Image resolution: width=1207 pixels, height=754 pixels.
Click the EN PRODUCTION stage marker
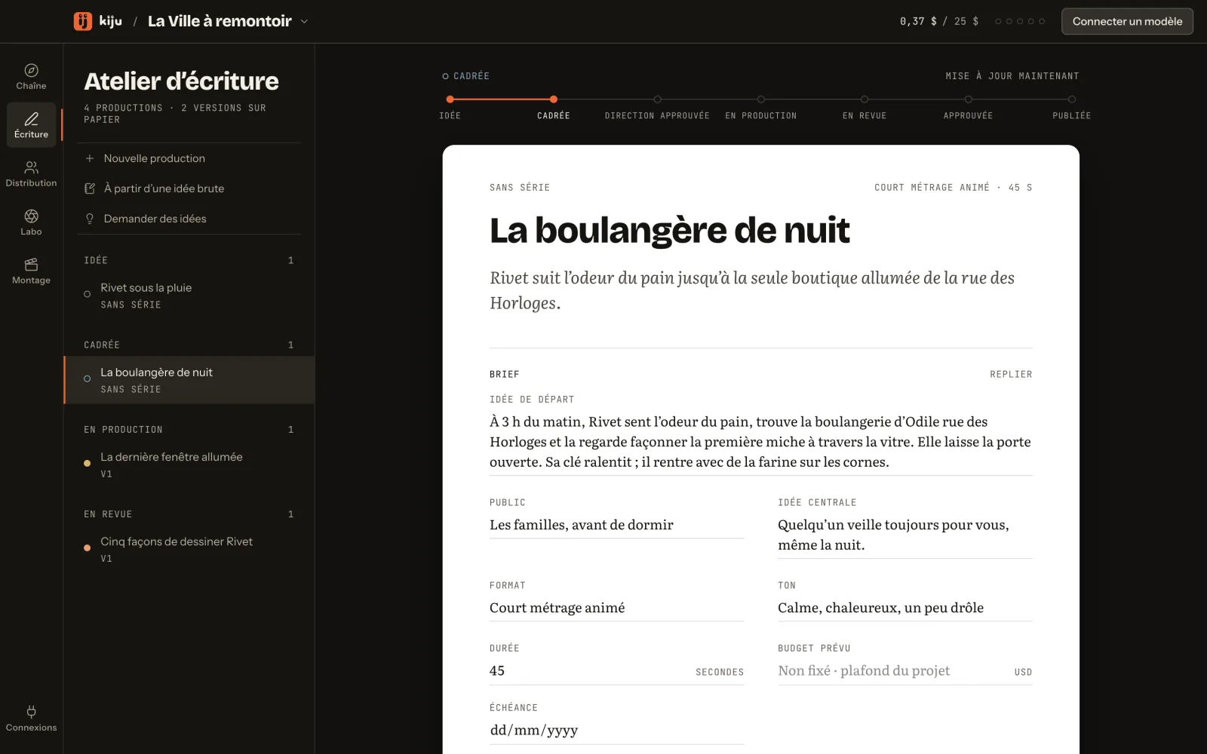click(x=760, y=100)
